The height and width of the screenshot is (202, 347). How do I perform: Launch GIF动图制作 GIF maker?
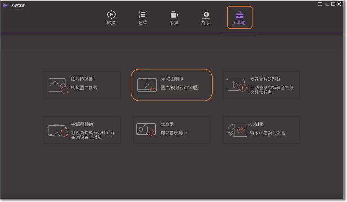tap(171, 85)
